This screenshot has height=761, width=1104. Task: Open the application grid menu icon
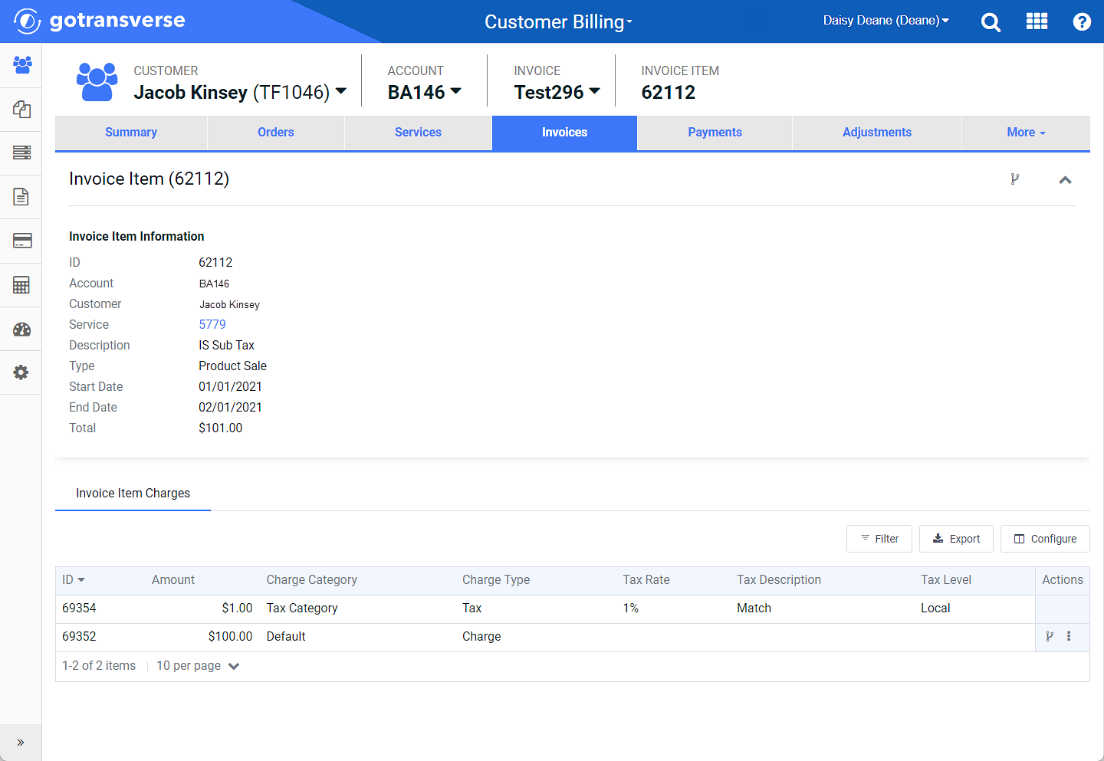[x=1037, y=21]
